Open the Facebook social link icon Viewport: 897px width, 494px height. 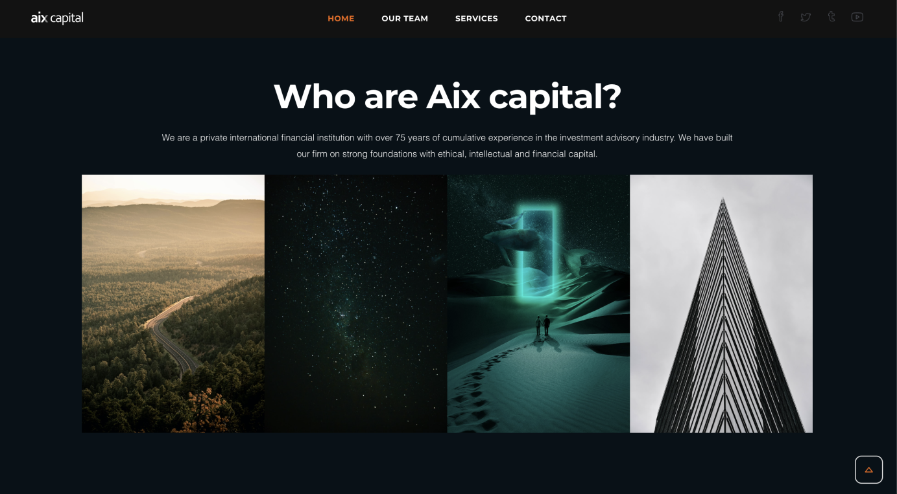[781, 17]
